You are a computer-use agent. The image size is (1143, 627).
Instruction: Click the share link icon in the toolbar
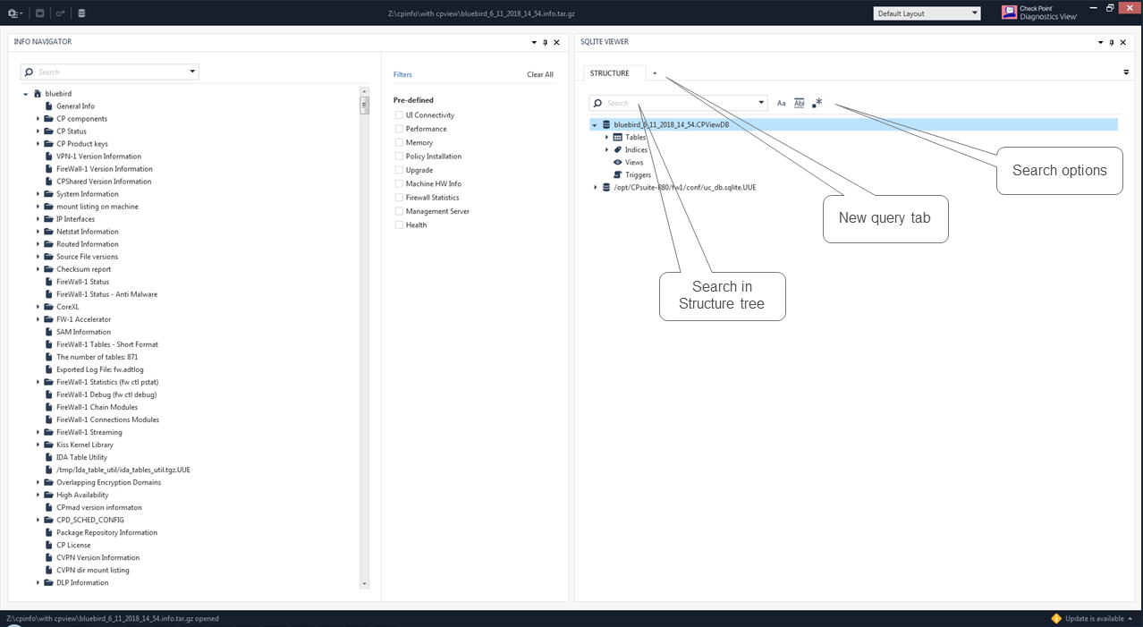point(58,13)
